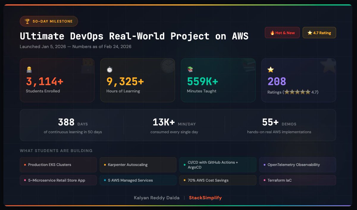Image resolution: width=357 pixels, height=210 pixels.
Task: Click the "WHAT STUDENTS ARE BUILDING" heading
Action: (x=56, y=151)
